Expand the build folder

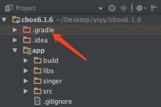[x=26, y=60]
